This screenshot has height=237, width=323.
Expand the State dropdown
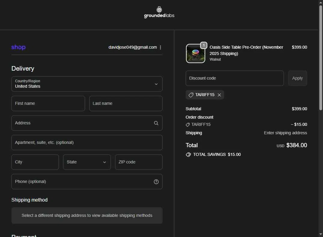pos(87,162)
